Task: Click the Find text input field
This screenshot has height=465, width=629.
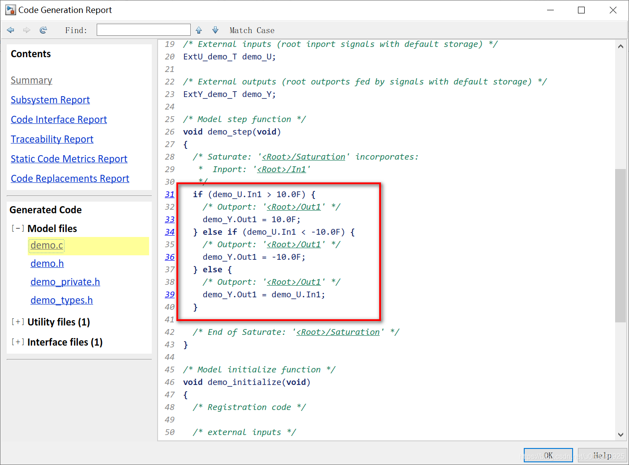Action: point(144,30)
